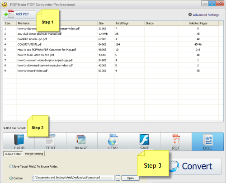Select how-to-burn-video-to-dvd.pdf row
Screen dimensions: 226x183
[113, 55]
